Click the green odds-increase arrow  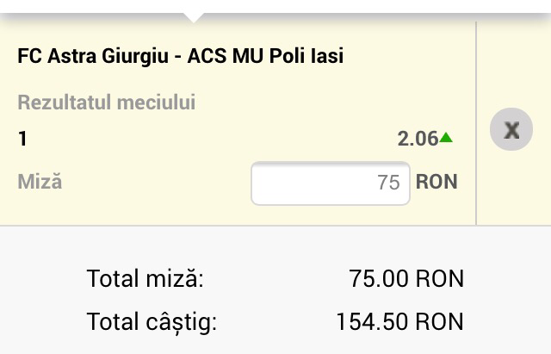click(446, 137)
